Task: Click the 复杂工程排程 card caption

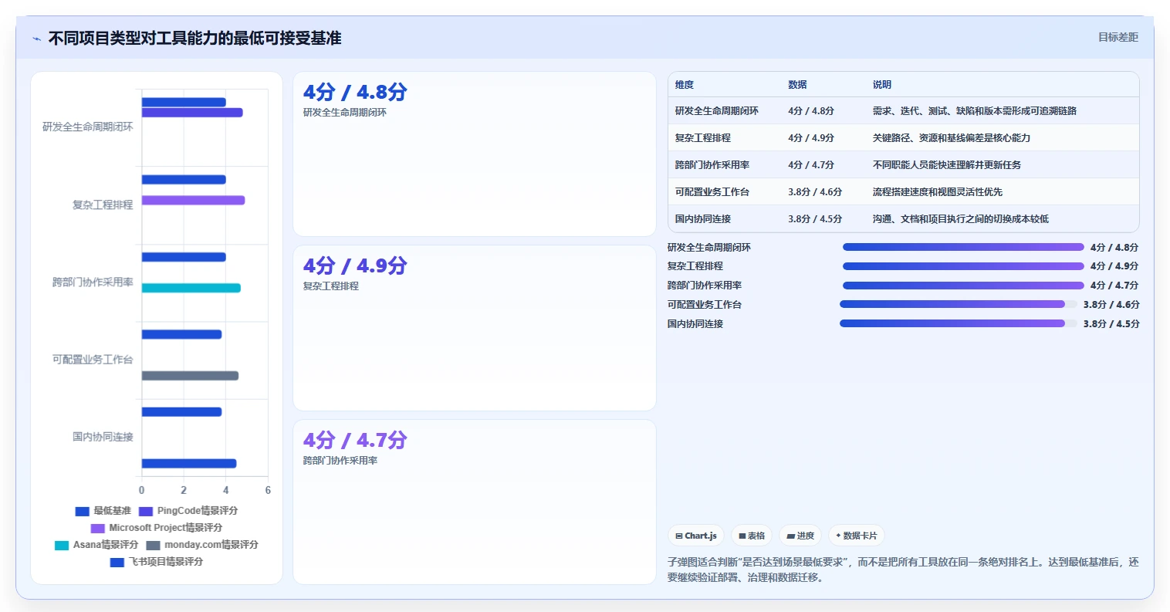Action: pos(331,286)
